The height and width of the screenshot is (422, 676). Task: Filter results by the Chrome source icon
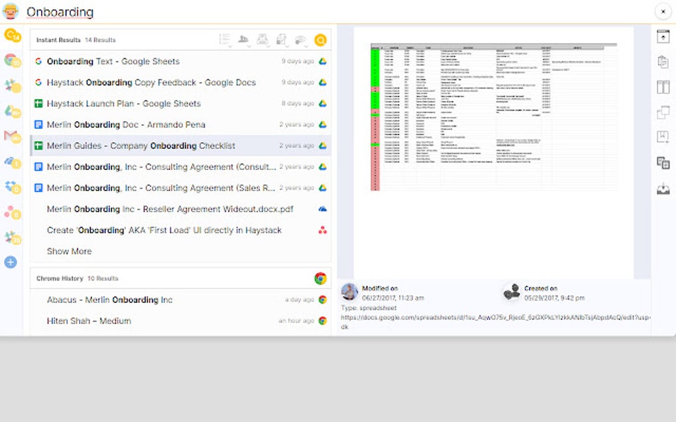point(12,61)
